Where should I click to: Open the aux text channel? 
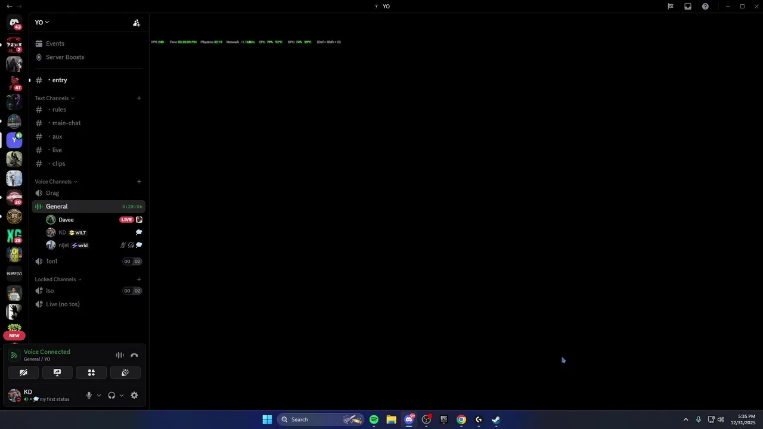pos(88,136)
